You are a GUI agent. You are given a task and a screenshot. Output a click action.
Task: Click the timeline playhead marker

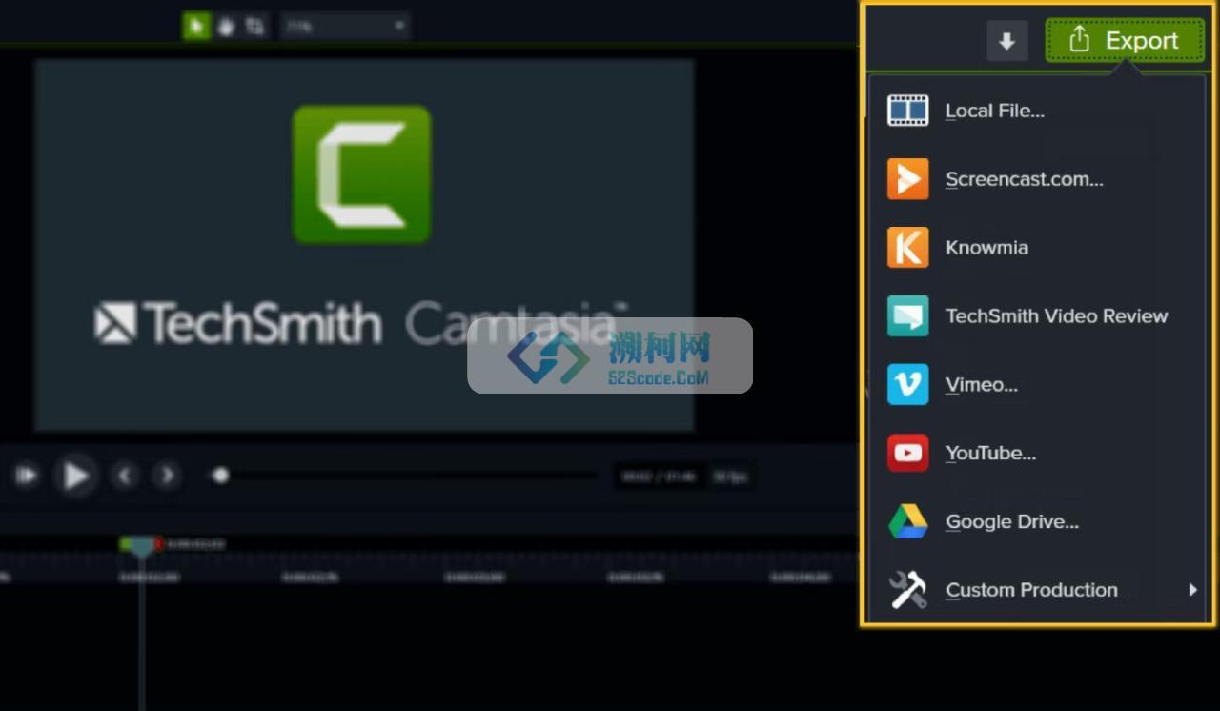coord(142,547)
